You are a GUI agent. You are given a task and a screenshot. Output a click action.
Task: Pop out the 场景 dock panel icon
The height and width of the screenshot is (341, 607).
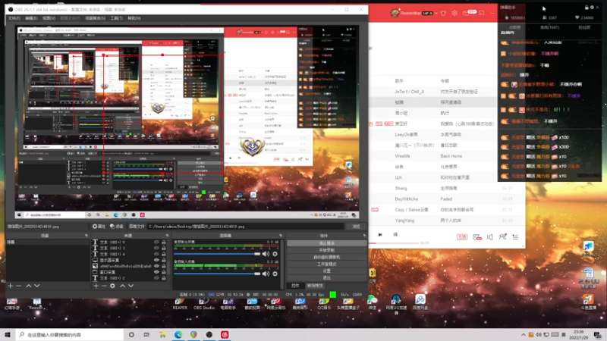click(86, 236)
